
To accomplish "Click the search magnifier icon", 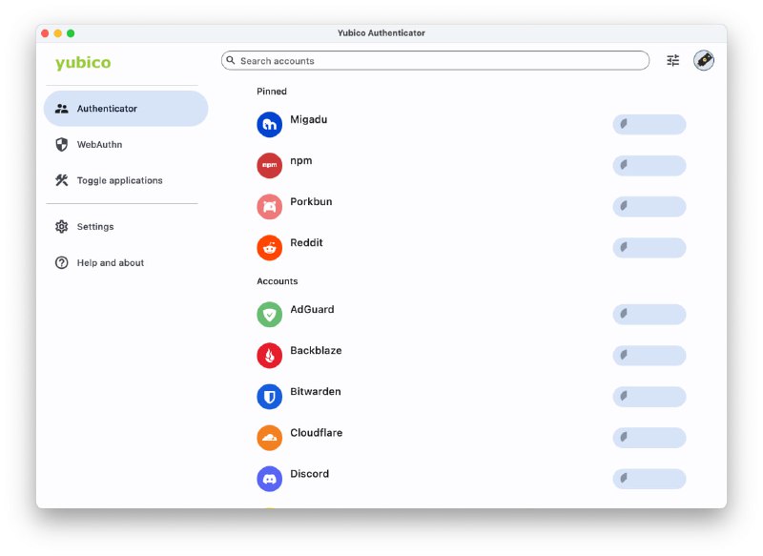I will coord(231,60).
